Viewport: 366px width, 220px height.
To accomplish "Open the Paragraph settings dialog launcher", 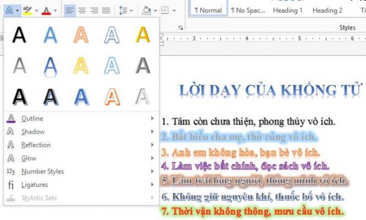I will [181, 28].
